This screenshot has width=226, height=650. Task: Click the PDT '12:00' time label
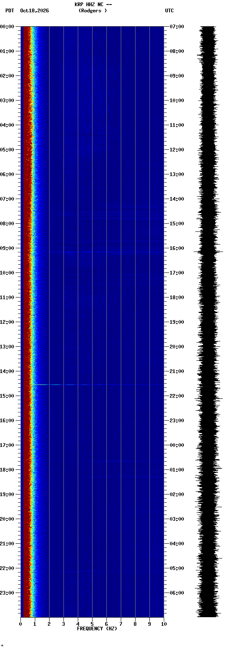click(7, 322)
